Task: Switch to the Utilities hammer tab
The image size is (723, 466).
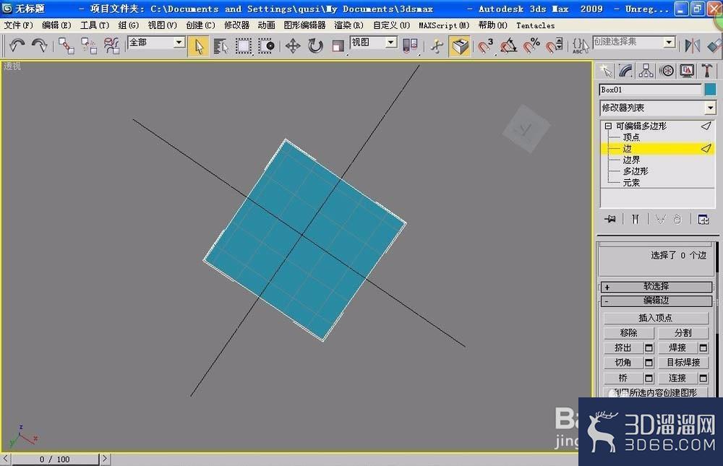Action: 707,71
